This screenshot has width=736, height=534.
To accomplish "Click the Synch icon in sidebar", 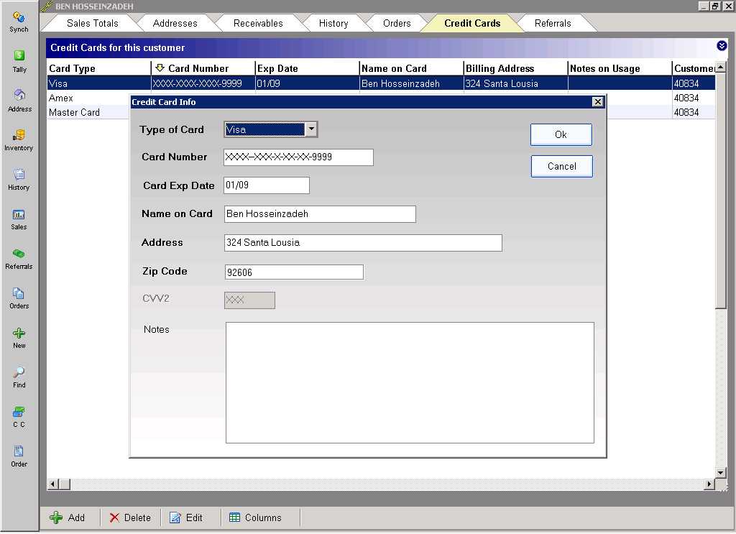I will coord(19,17).
